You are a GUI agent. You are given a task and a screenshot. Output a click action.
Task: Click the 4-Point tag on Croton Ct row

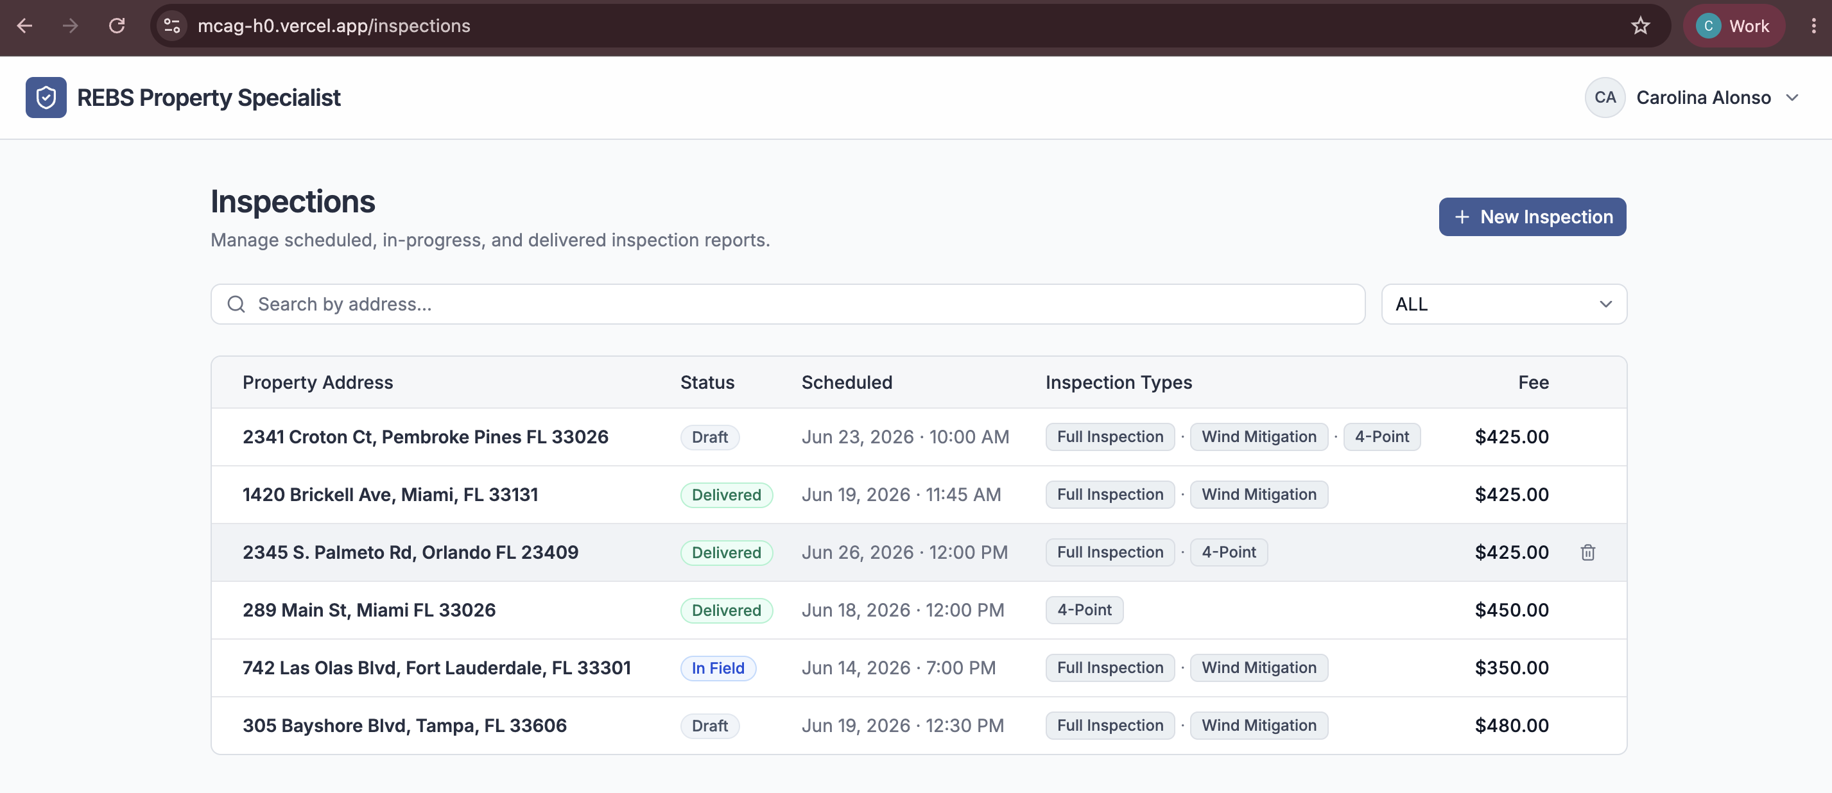tap(1381, 437)
